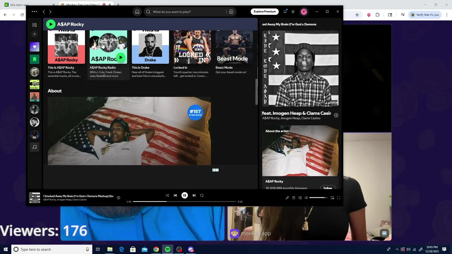Open the Locked In playlist card
452x254 pixels.
(x=192, y=54)
